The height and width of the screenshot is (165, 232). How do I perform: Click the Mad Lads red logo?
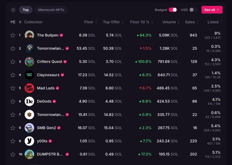[x=29, y=88]
